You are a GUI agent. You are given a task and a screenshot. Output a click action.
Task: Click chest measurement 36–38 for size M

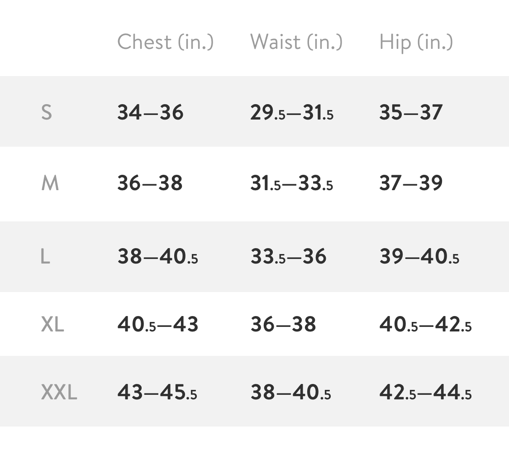tap(150, 183)
